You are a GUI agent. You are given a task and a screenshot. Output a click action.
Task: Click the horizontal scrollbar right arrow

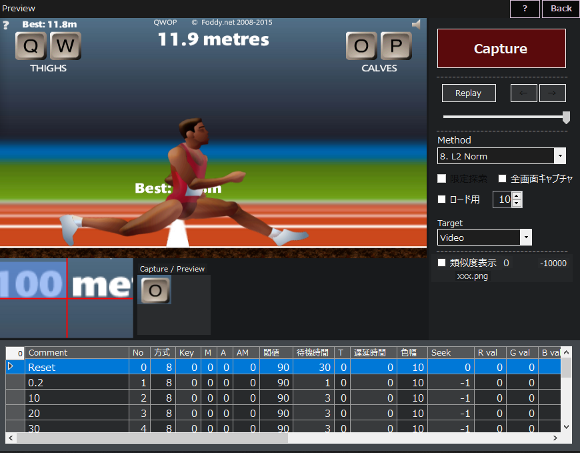555,438
